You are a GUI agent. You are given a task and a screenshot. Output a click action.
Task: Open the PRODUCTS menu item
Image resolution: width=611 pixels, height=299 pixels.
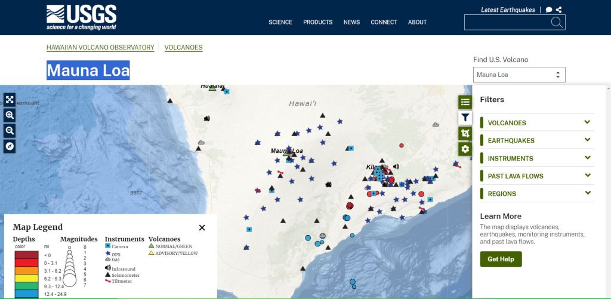[317, 22]
